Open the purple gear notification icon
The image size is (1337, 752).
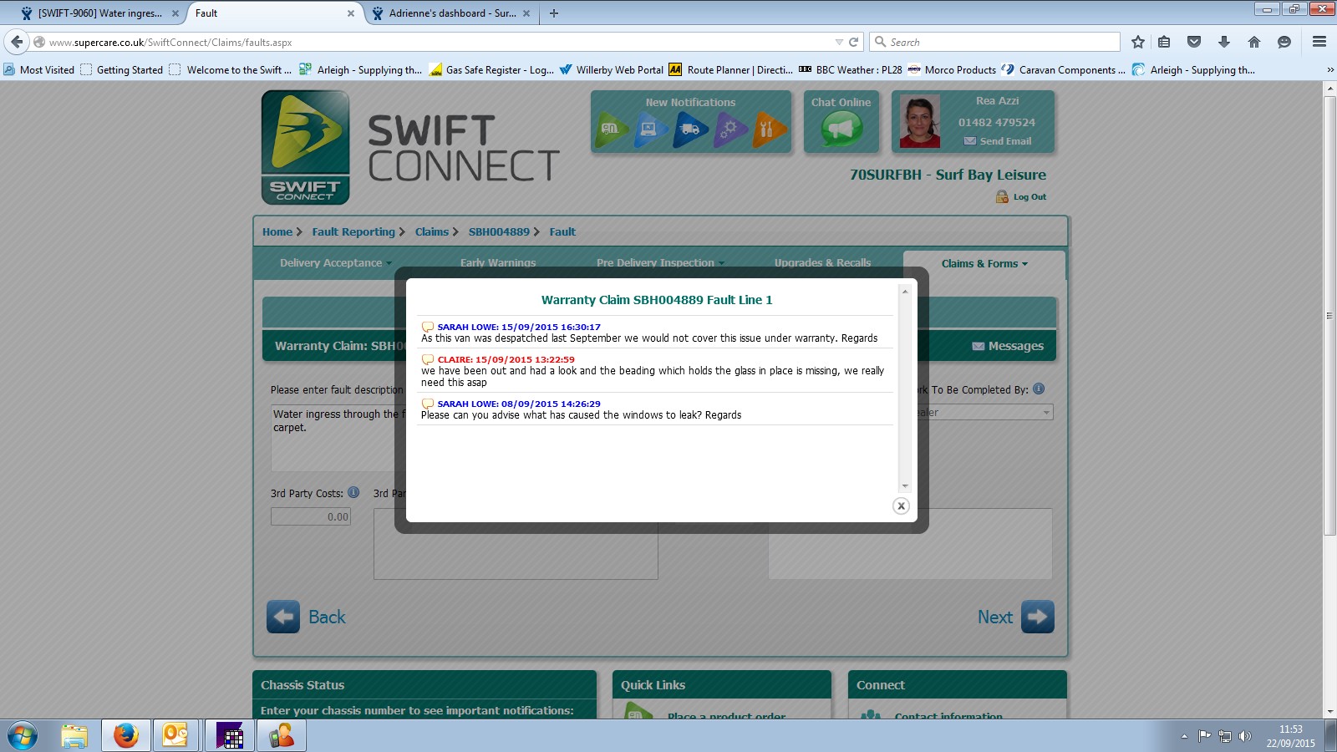click(731, 130)
